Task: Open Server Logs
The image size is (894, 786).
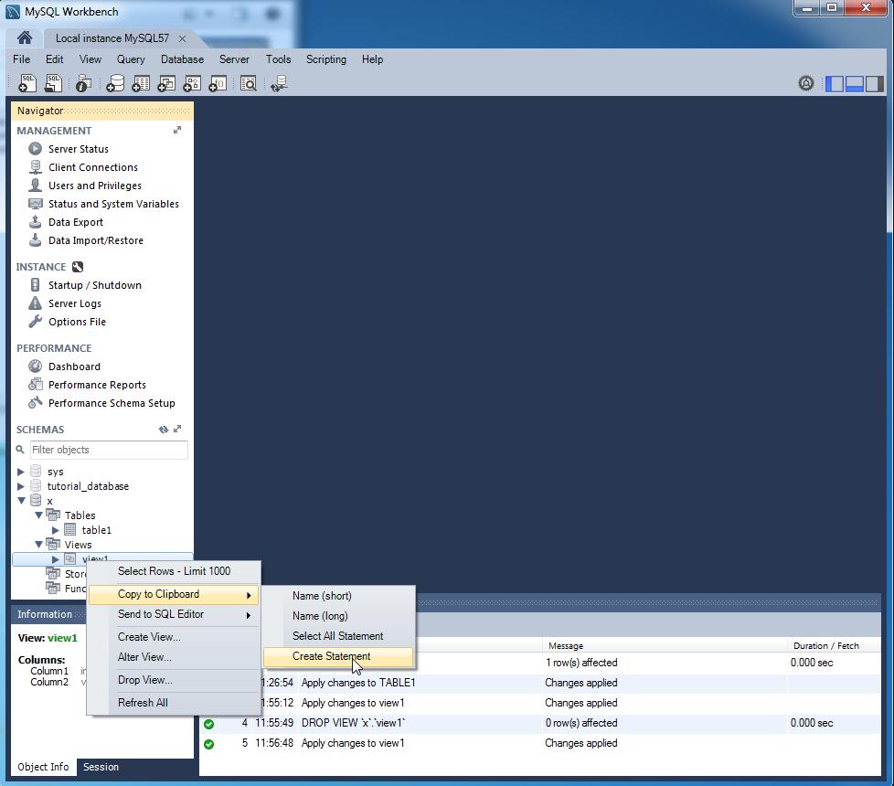Action: coord(75,303)
